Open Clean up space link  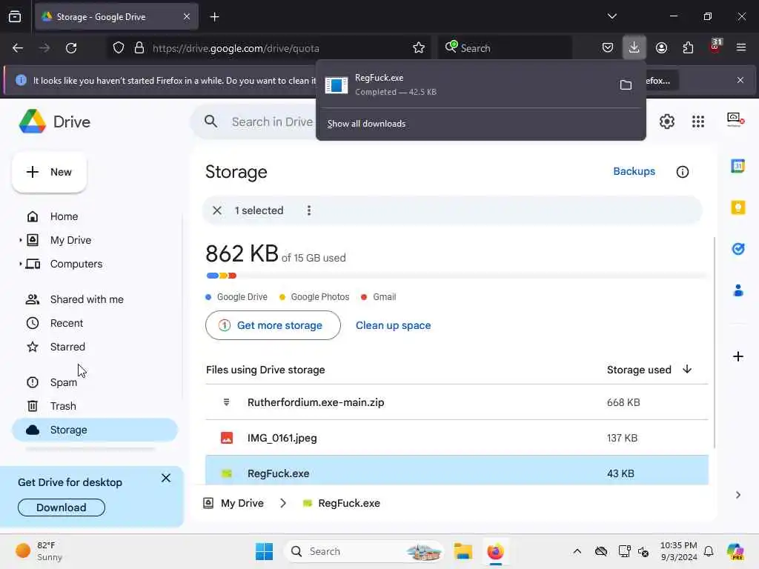pyautogui.click(x=393, y=325)
